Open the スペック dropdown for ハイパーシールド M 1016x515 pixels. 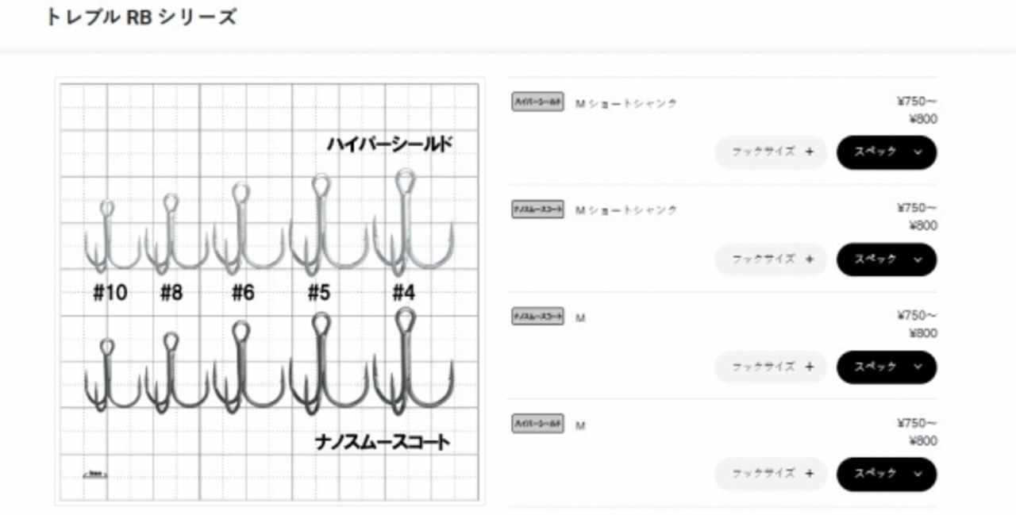pyautogui.click(x=887, y=474)
